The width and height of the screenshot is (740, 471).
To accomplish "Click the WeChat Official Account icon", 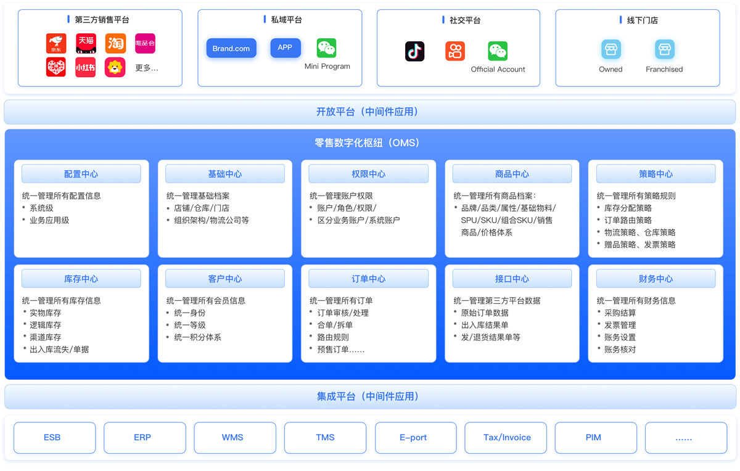I will tap(498, 51).
